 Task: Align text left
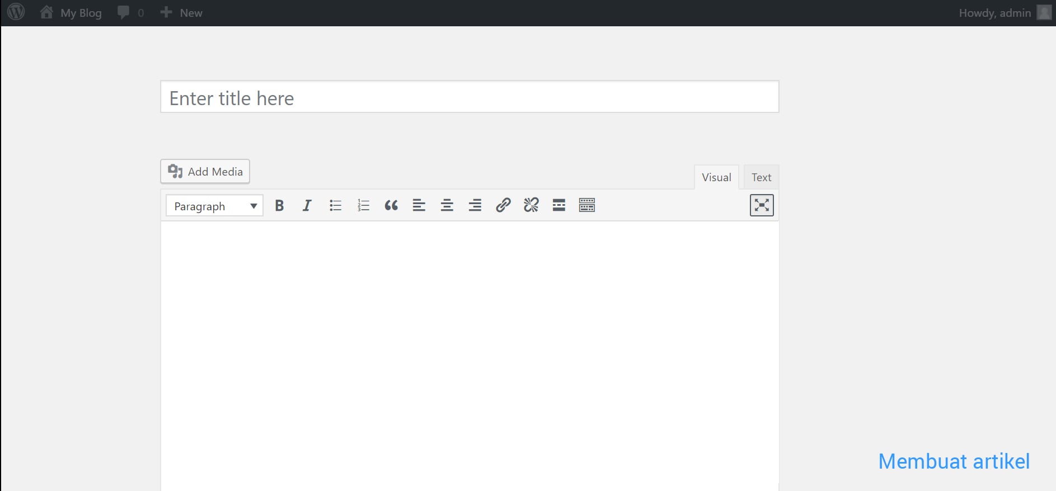pos(419,206)
